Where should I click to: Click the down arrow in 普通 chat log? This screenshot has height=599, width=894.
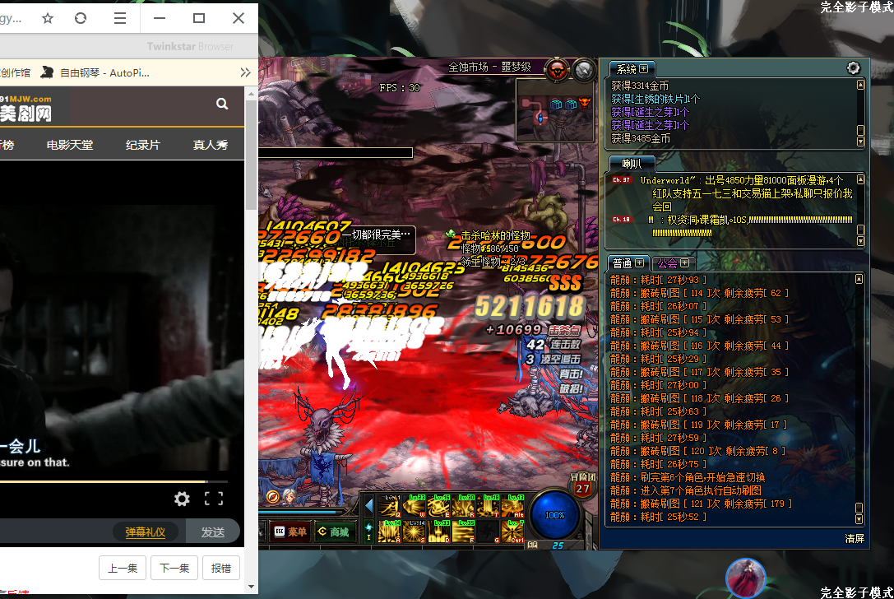(859, 519)
